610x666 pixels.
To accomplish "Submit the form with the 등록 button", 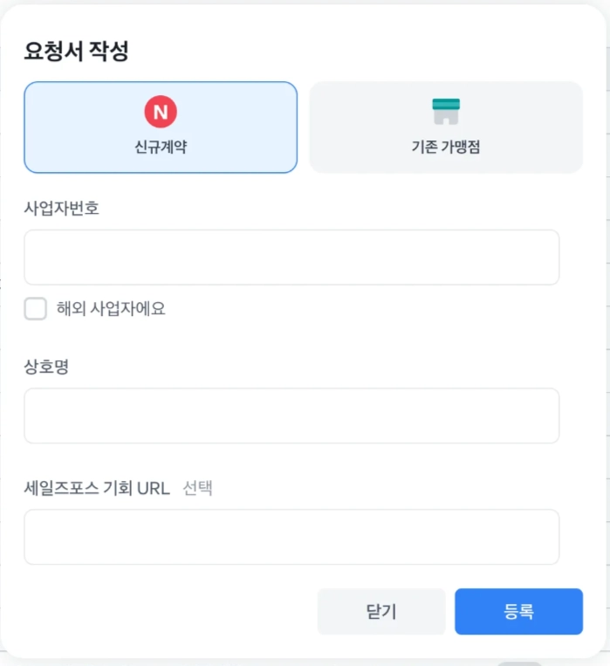I will click(x=518, y=611).
